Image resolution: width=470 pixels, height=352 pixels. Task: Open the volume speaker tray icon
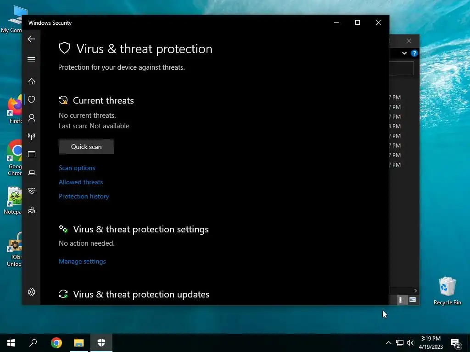point(410,343)
